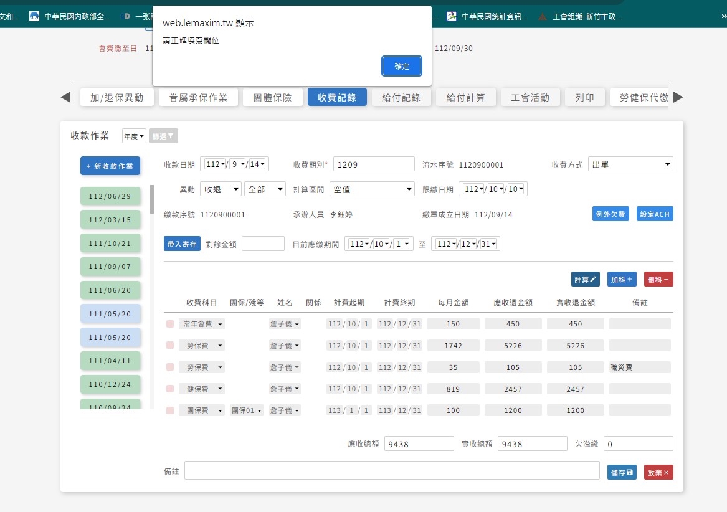
Task: Select the checkbox on the 團保費 row
Action: coord(170,410)
